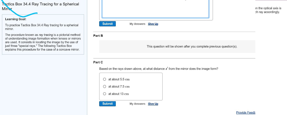Pick the 'at about 13 cm' radio button
287x115 pixels.
(105, 94)
